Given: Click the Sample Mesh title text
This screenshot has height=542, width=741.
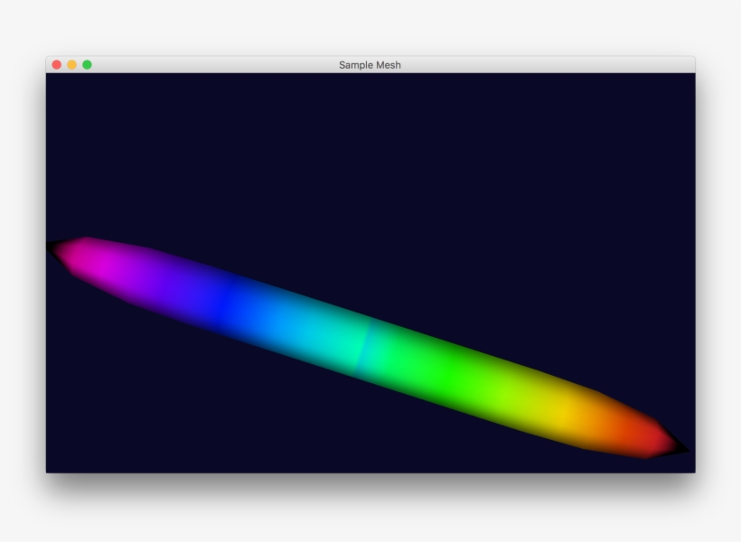Looking at the screenshot, I should [370, 64].
